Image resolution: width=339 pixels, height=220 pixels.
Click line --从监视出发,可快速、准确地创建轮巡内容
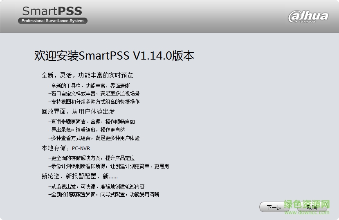(x=97, y=187)
